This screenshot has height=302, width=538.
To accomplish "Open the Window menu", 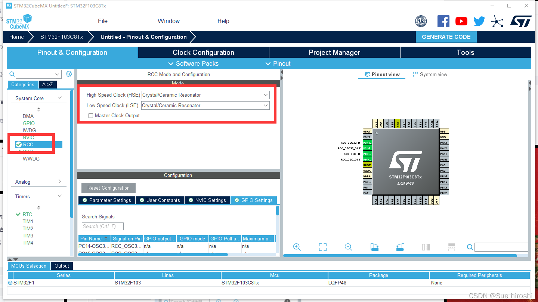I will (x=168, y=21).
